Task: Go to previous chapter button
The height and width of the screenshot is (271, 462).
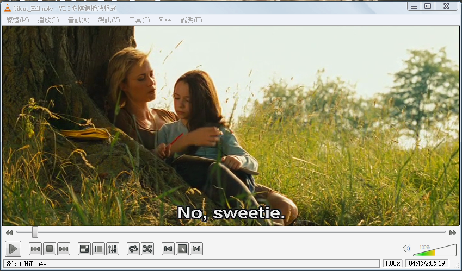Action: (168, 249)
